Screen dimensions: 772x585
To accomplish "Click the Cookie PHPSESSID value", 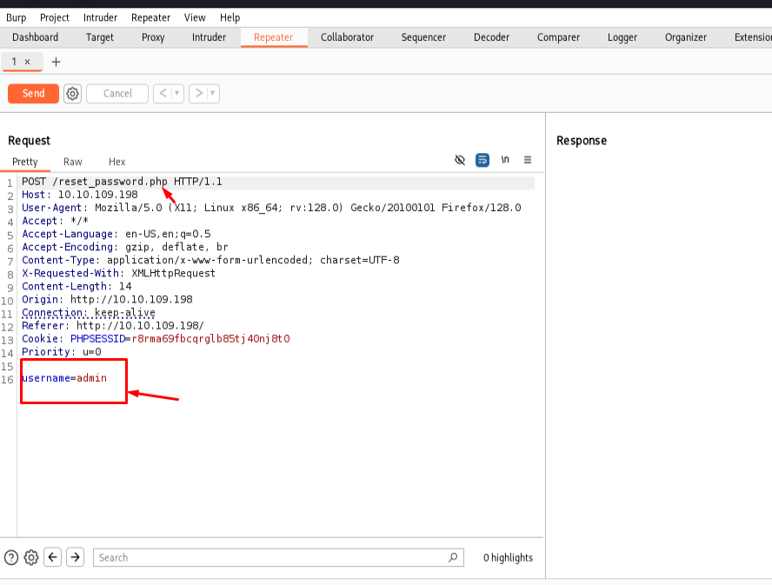I will coord(210,339).
